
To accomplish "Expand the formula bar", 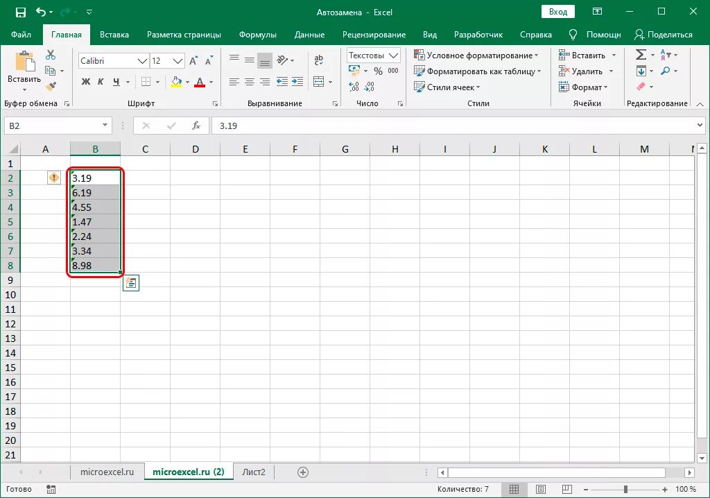I will pyautogui.click(x=700, y=125).
